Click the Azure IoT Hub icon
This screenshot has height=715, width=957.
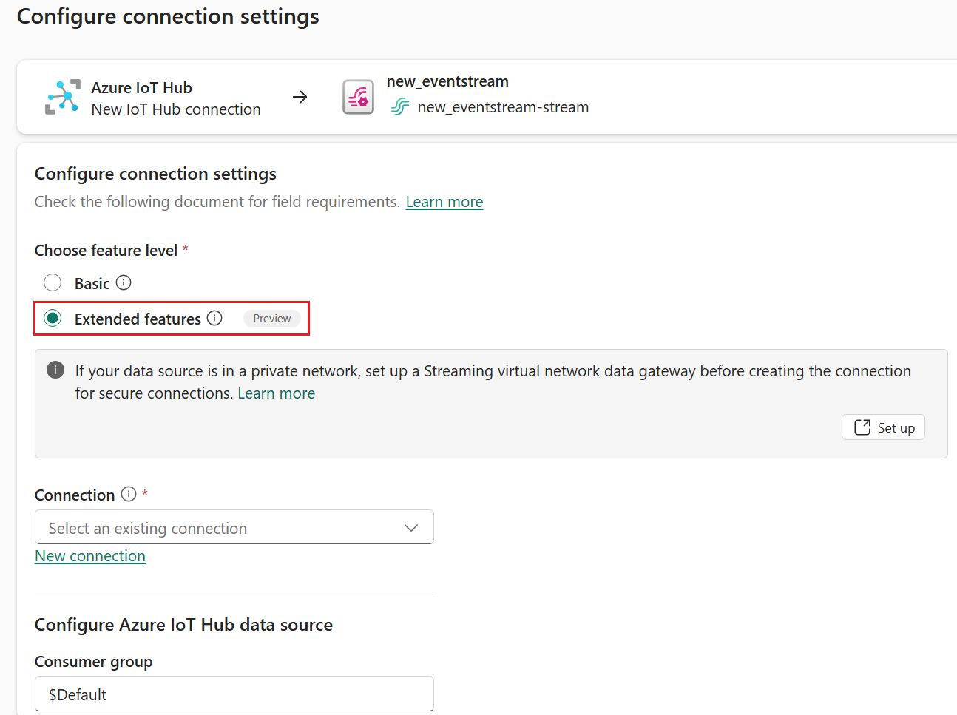[x=63, y=97]
